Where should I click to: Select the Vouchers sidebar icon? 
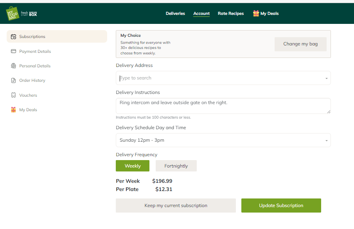[13, 95]
